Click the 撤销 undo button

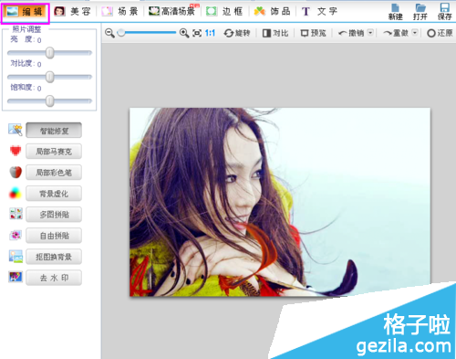click(x=351, y=33)
